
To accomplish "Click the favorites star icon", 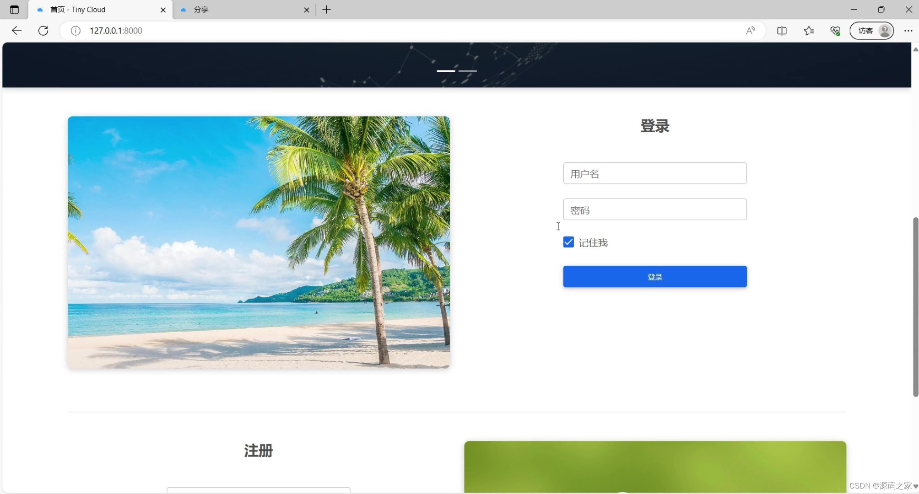I will [810, 31].
